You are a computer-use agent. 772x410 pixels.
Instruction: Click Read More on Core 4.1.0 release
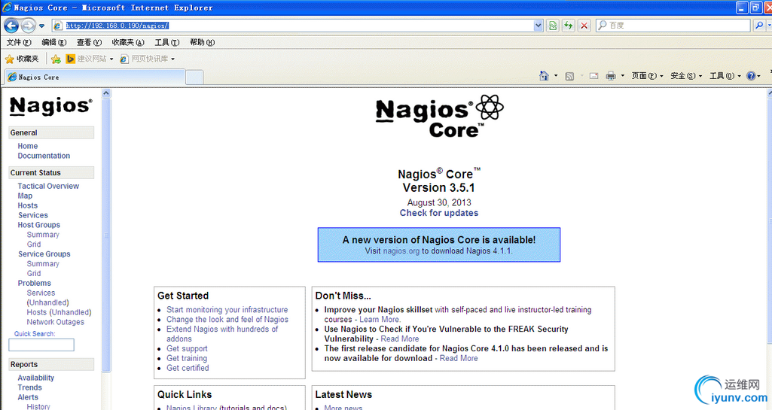[x=459, y=358]
